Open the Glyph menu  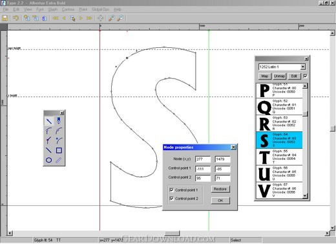pyautogui.click(x=53, y=10)
